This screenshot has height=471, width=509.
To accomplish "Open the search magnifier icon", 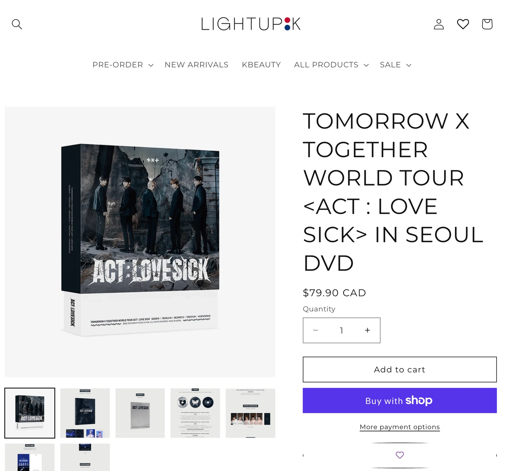I will point(17,24).
